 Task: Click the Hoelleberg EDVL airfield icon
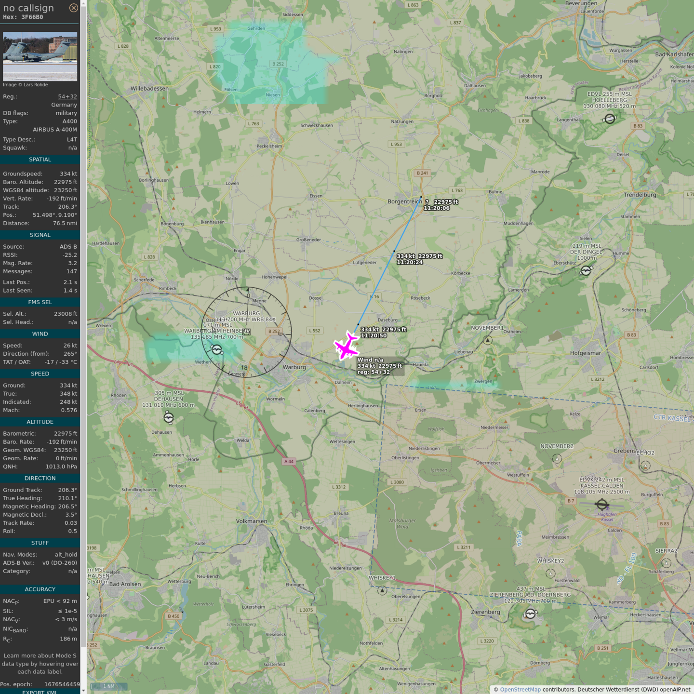[x=610, y=119]
